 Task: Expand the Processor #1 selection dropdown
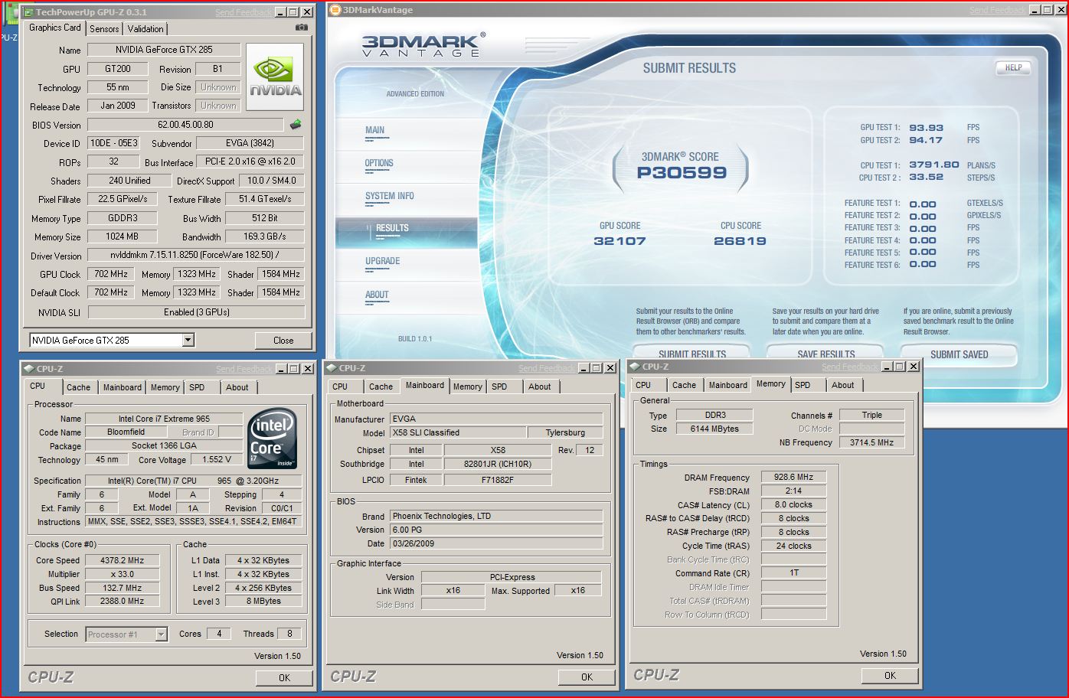click(x=161, y=634)
